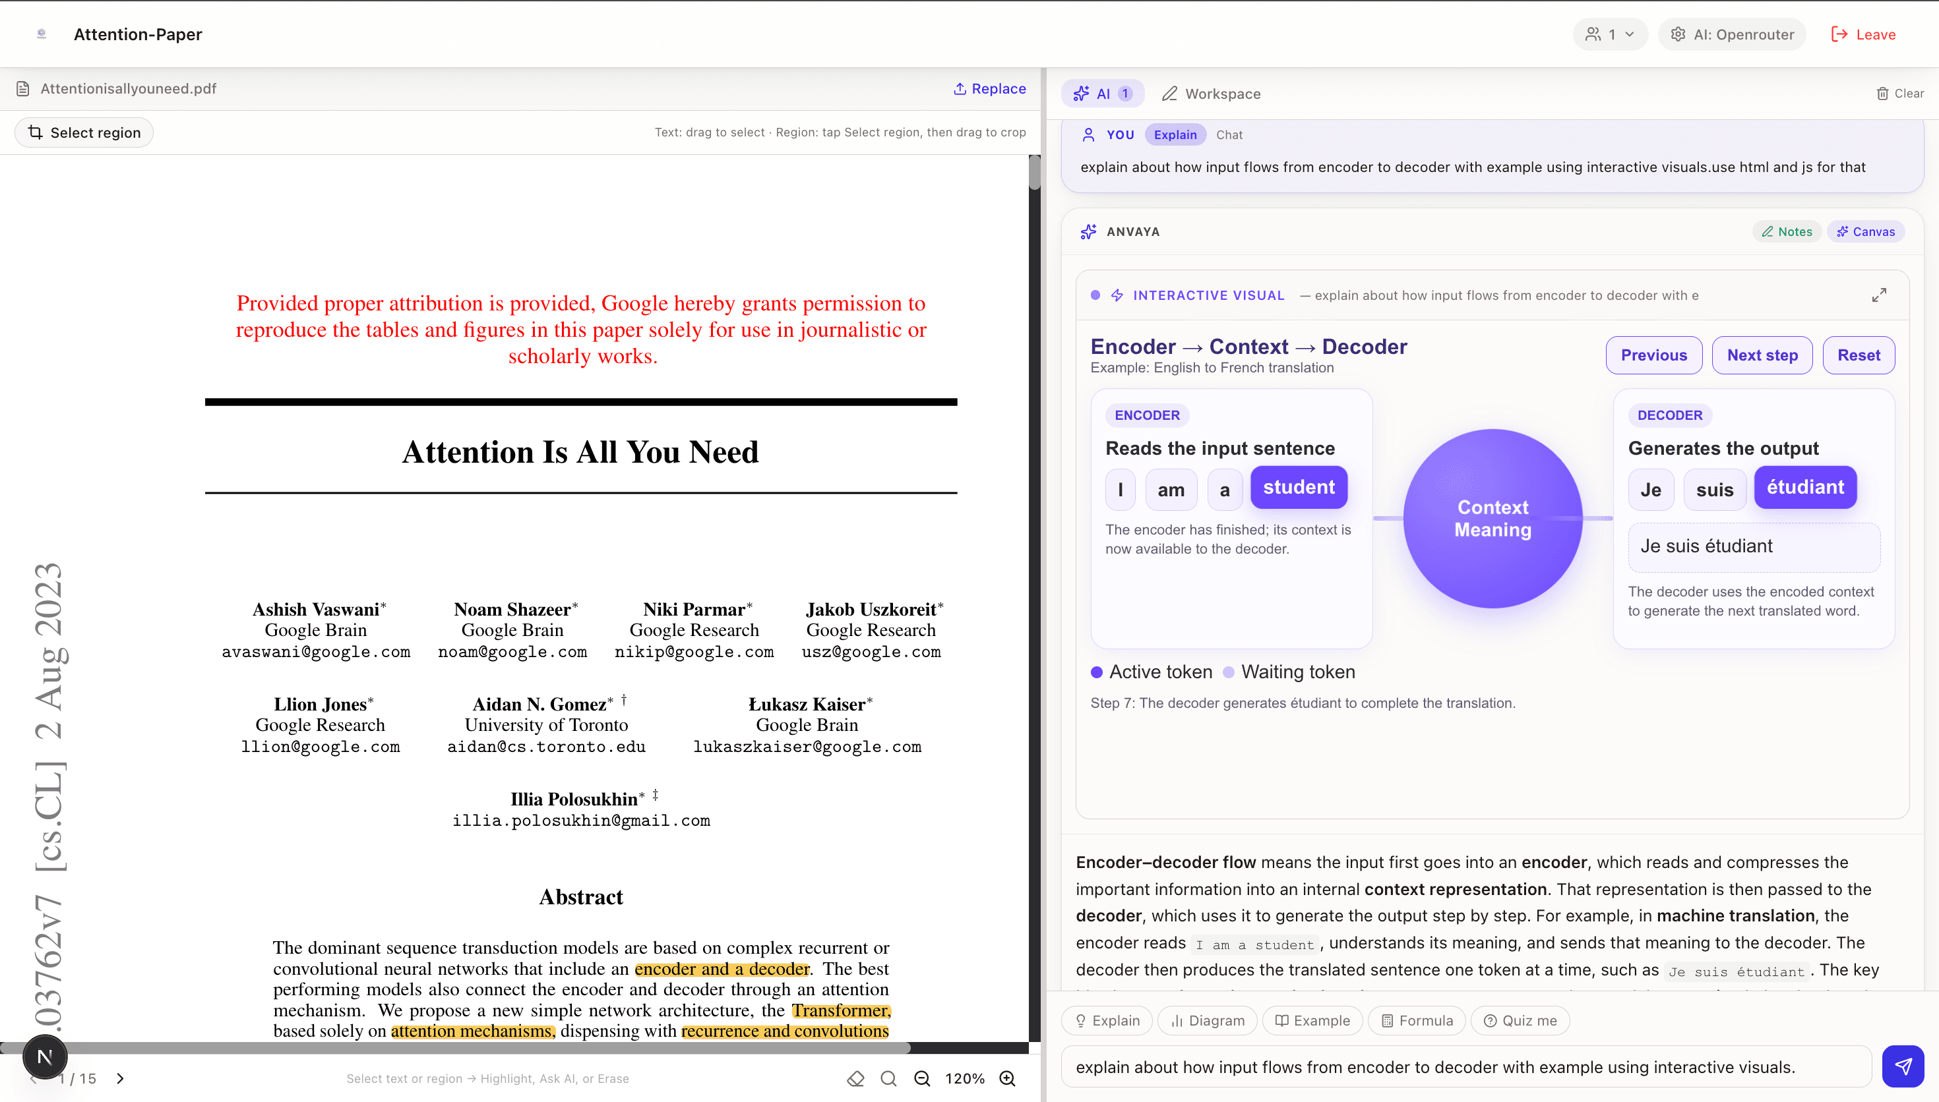
Task: Zoom out the PDF with minus magnifier
Action: pos(922,1078)
